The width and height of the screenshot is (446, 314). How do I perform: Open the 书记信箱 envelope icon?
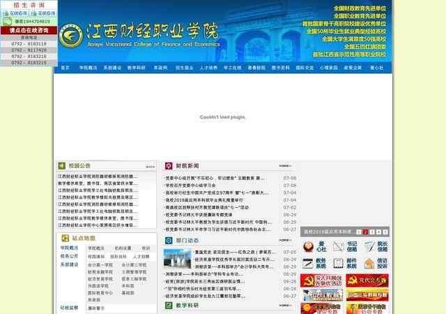[339, 247]
